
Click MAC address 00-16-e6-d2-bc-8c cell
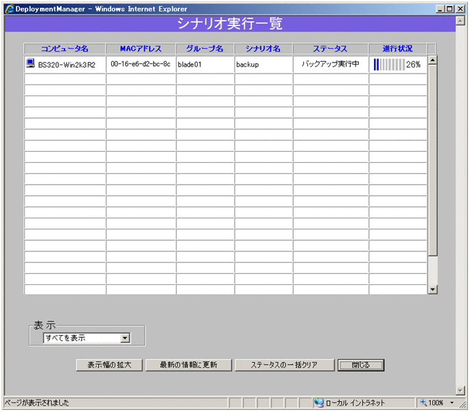(141, 65)
